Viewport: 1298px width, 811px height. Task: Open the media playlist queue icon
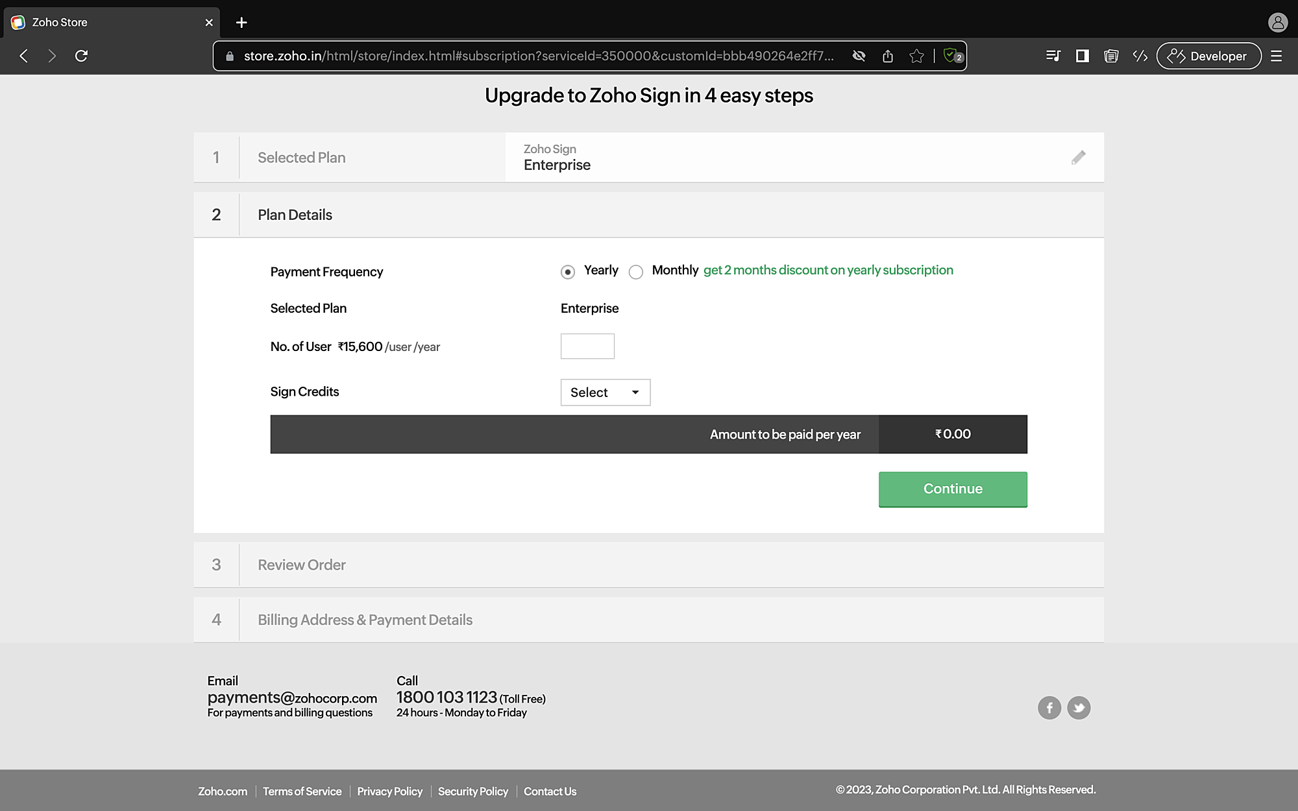tap(1053, 56)
